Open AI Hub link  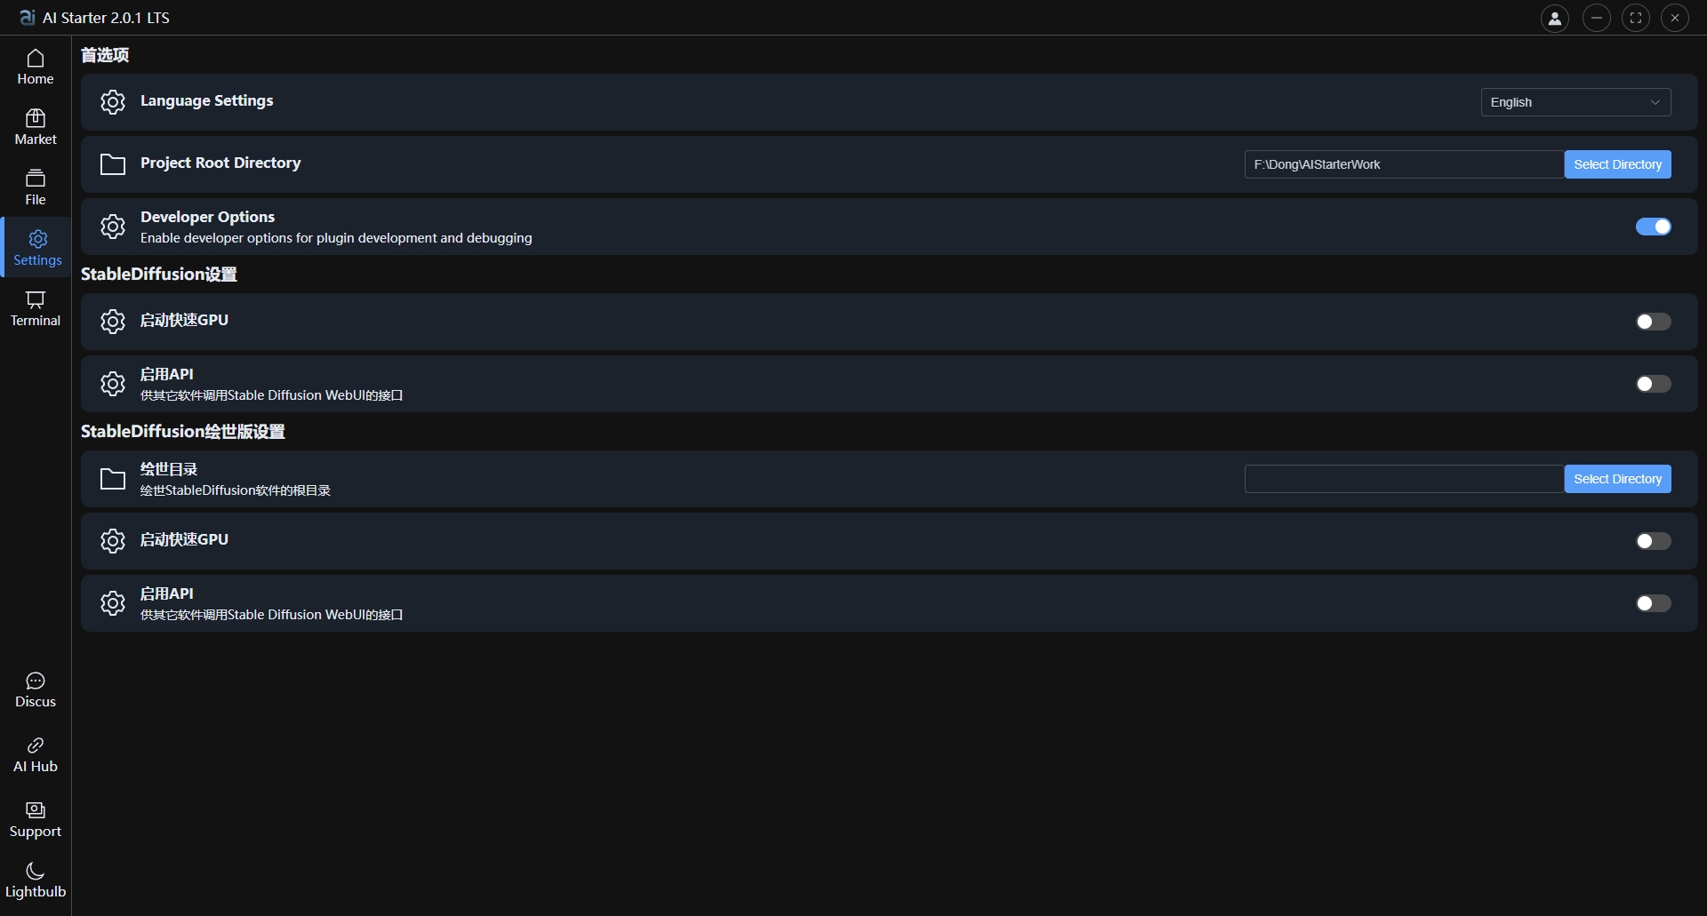36,755
